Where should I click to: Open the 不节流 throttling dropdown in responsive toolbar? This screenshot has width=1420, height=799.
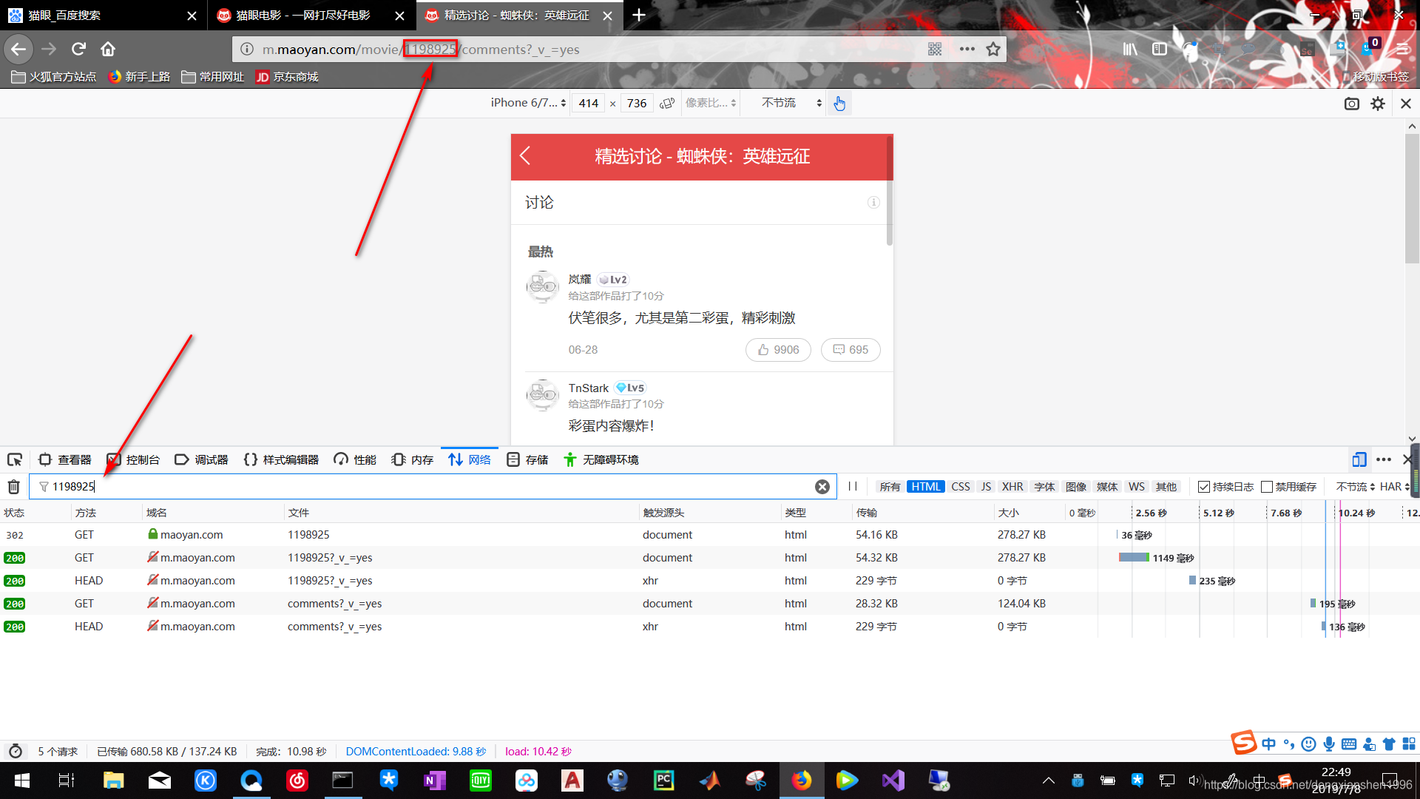pyautogui.click(x=791, y=103)
